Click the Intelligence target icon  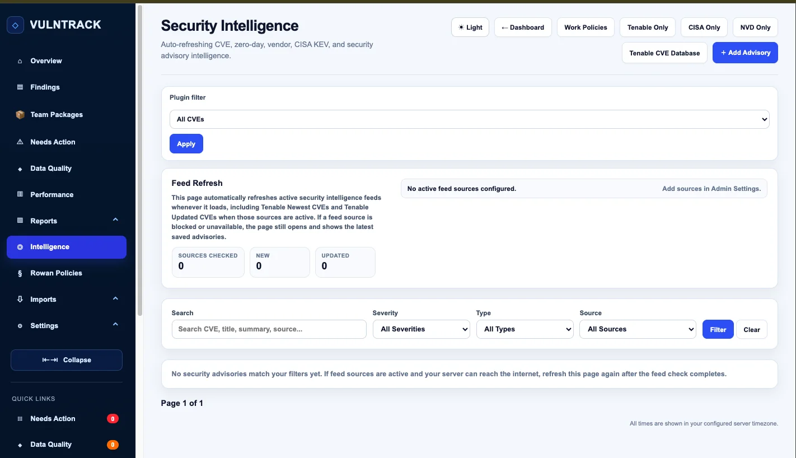pyautogui.click(x=20, y=247)
